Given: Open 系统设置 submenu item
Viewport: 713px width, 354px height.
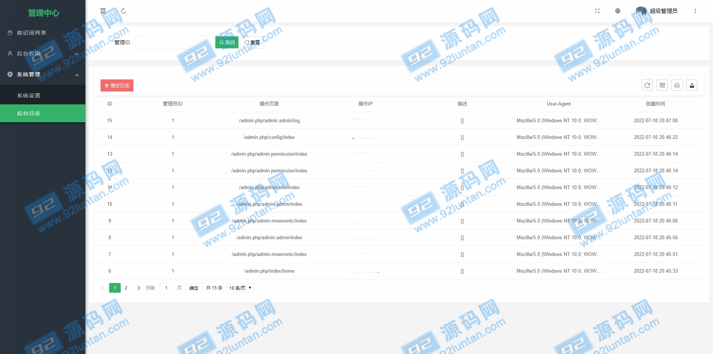Looking at the screenshot, I should pos(43,95).
